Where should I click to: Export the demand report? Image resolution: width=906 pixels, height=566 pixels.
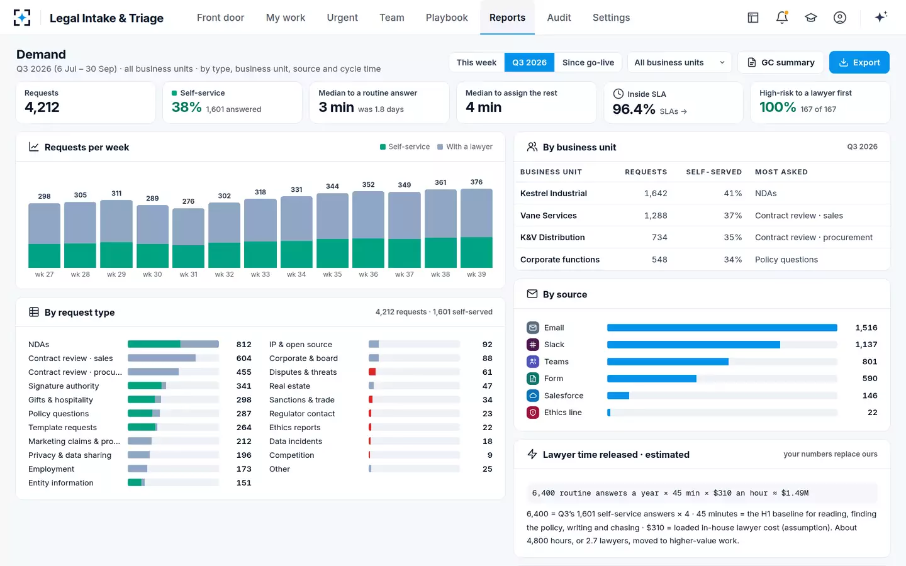[x=859, y=62]
